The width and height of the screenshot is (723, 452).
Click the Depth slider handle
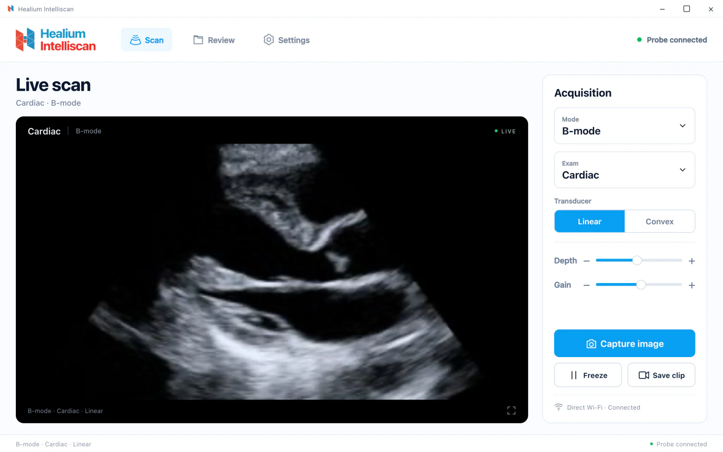[x=637, y=260]
